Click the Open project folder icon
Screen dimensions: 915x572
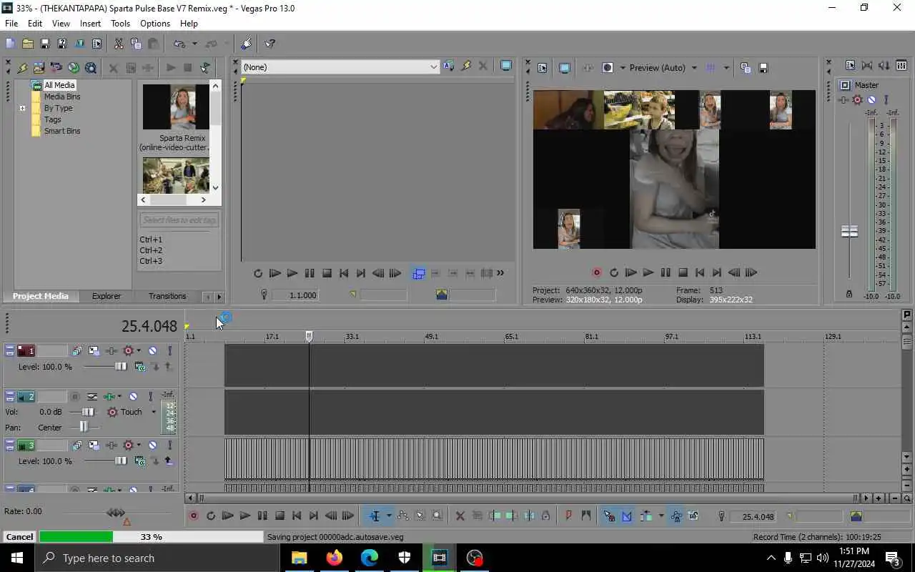tap(27, 44)
